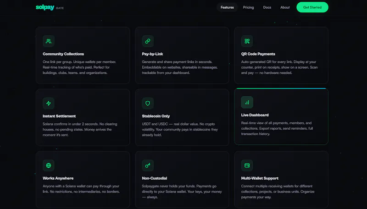Select the Stablecoin Only heading
Screen dimensions: 367x209
pos(156,116)
